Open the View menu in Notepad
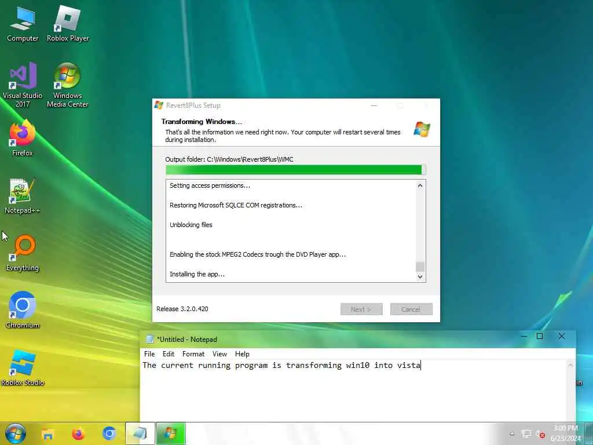This screenshot has width=593, height=445. point(219,354)
